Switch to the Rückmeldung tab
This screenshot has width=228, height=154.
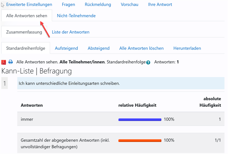point(98,5)
